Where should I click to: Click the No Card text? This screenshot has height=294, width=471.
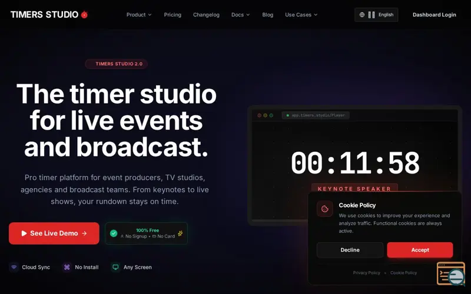pos(166,236)
